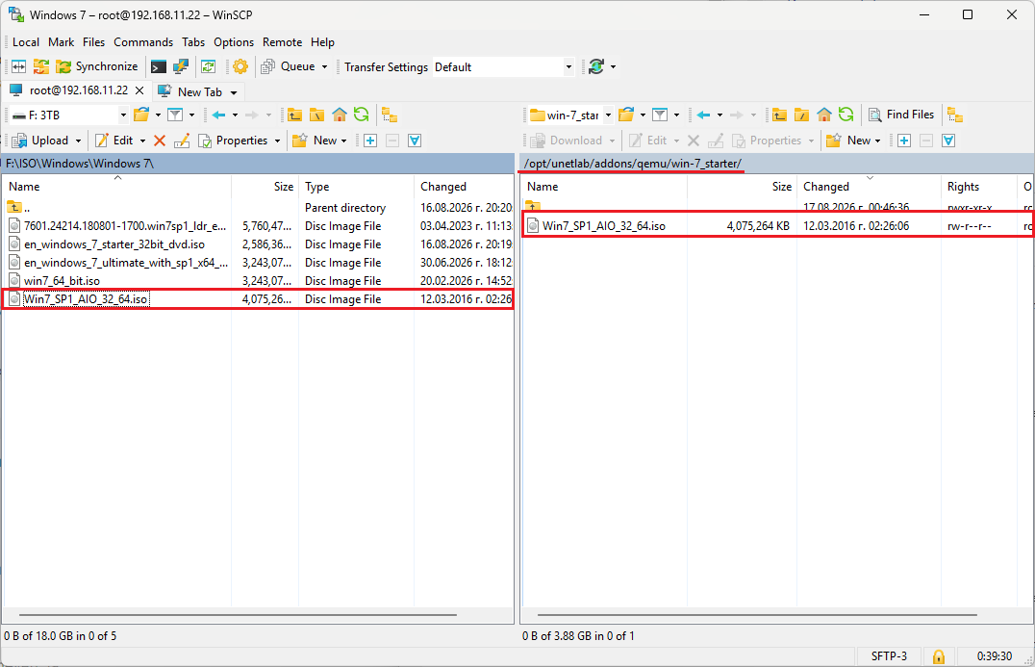The image size is (1035, 667).
Task: Open the Commands menu
Action: point(143,42)
